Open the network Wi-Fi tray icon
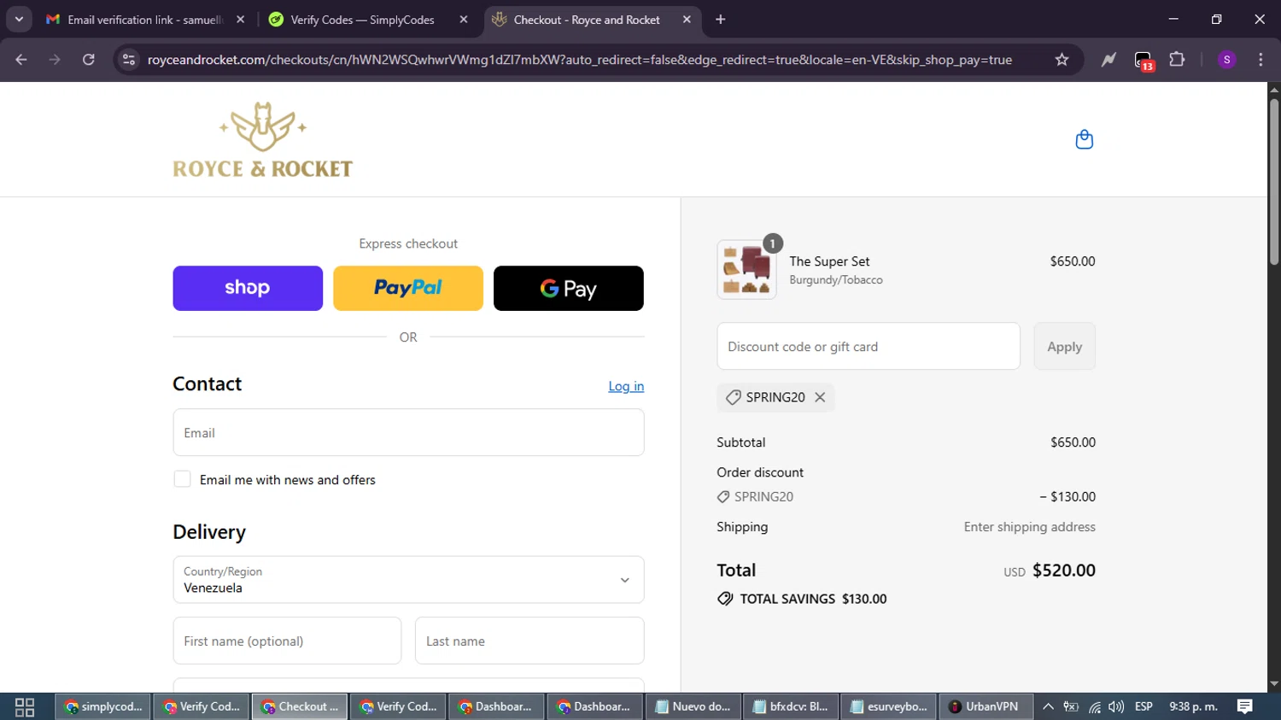 [1094, 706]
